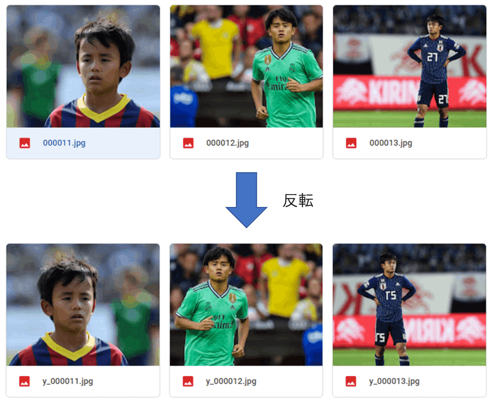Select the 000012.jpg file name
This screenshot has width=493, height=402.
(227, 143)
